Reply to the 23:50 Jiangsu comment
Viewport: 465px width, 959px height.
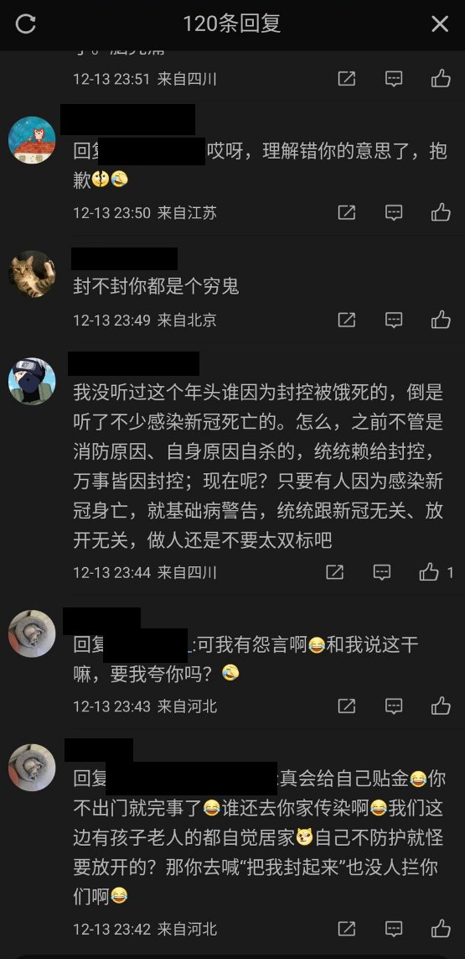[394, 213]
